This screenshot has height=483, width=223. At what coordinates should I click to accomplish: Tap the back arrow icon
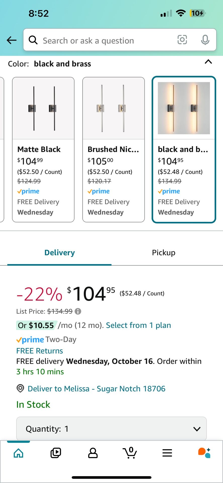point(12,40)
